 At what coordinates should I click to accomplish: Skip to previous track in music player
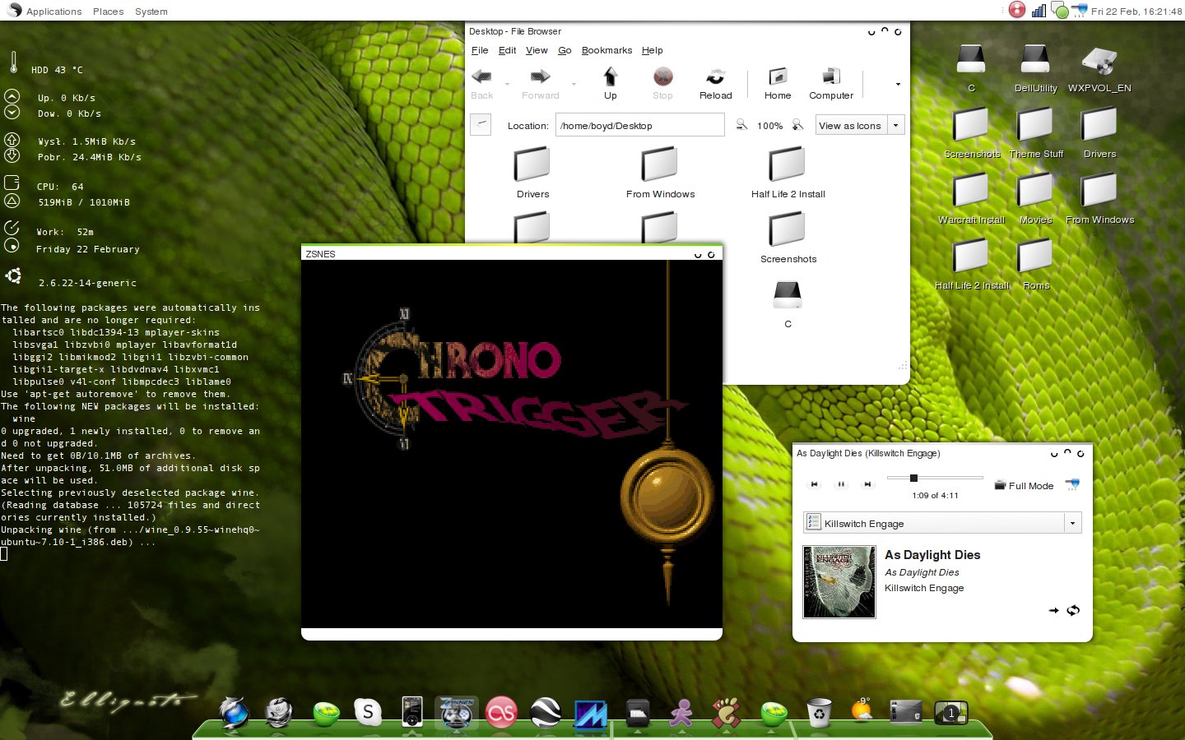click(x=815, y=484)
